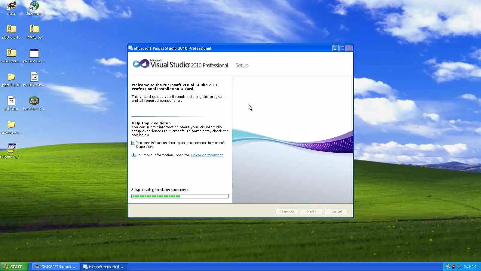
Task: Click 'Setup is loading installation components.' text
Action: point(160,190)
